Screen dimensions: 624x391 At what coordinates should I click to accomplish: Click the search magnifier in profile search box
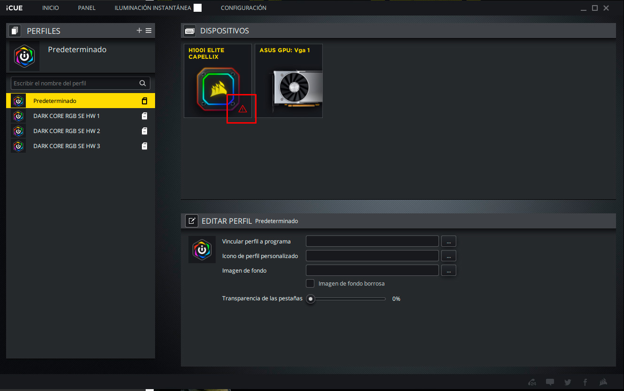(143, 83)
